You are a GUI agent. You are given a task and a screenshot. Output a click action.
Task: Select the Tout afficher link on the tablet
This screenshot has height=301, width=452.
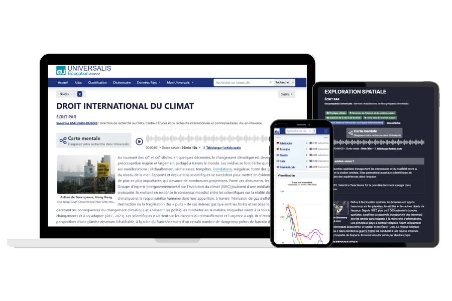[393, 123]
